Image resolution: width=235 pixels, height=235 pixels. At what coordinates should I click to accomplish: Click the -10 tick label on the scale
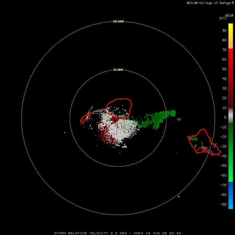coord(223,127)
